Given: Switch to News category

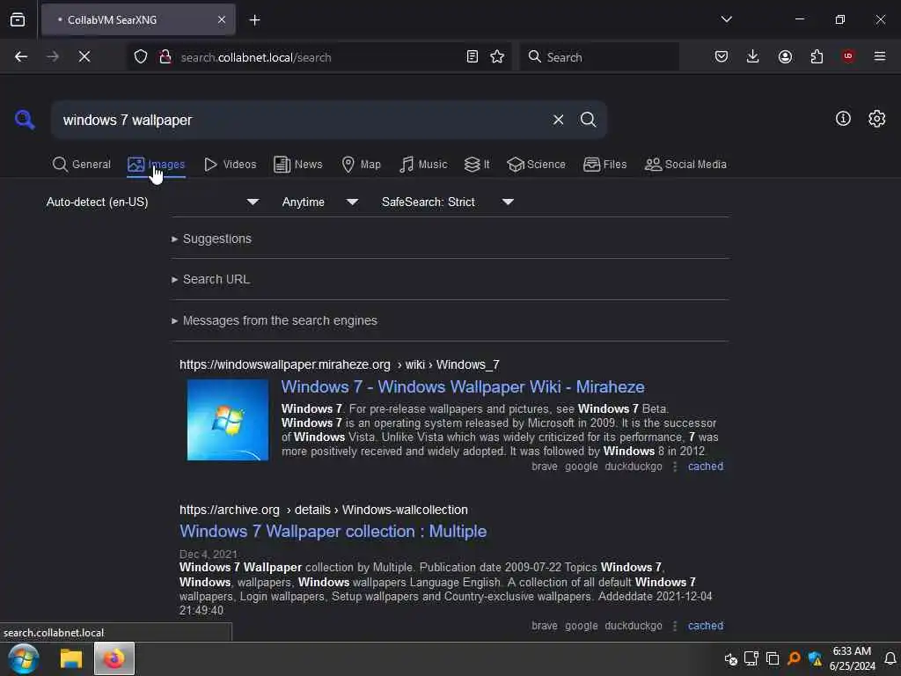Looking at the screenshot, I should click(298, 165).
